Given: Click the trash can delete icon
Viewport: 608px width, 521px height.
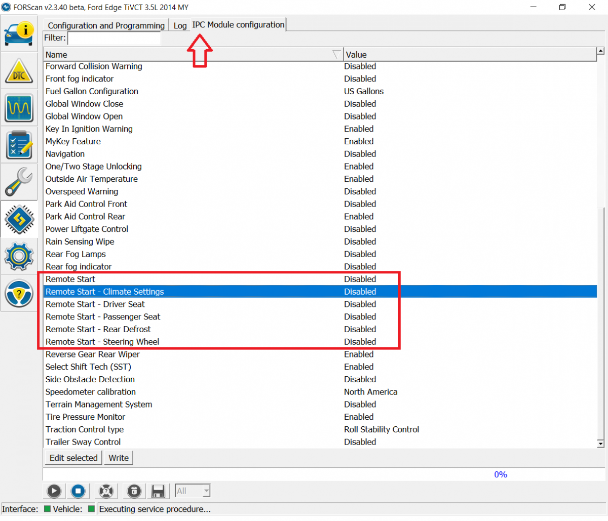Looking at the screenshot, I should [x=134, y=491].
